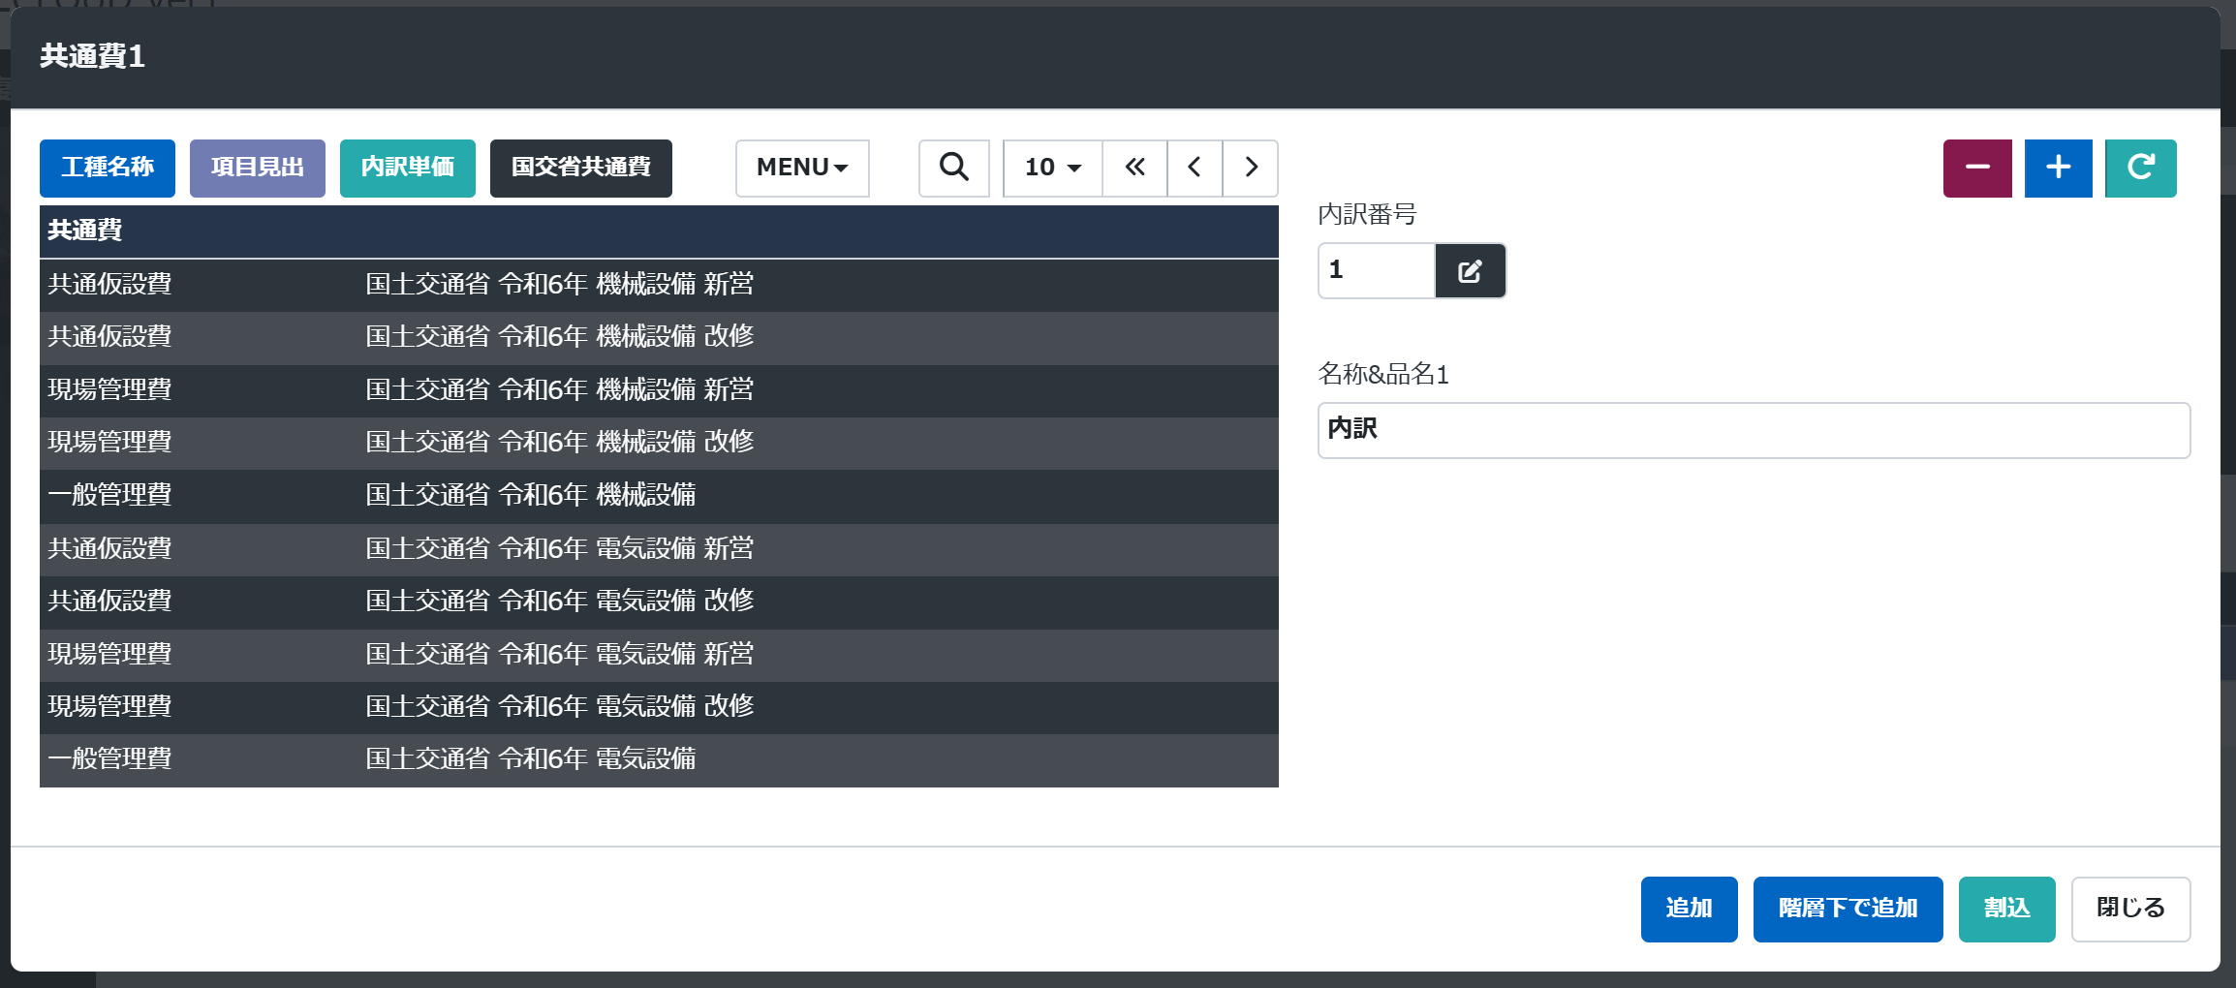Close the dialog with 閉じる
2236x988 pixels.
(2131, 909)
